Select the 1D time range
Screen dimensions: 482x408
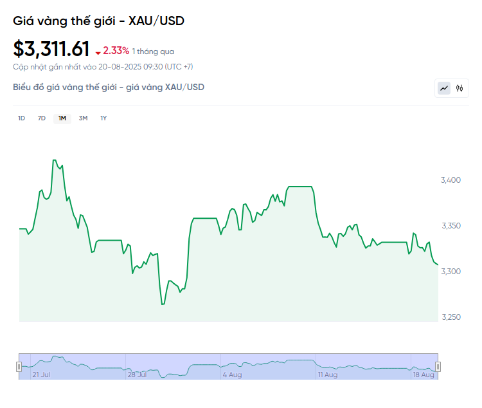click(x=21, y=118)
